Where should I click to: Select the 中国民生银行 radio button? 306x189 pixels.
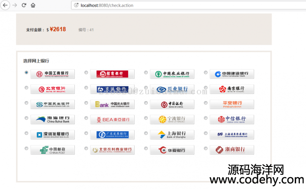click(26, 103)
